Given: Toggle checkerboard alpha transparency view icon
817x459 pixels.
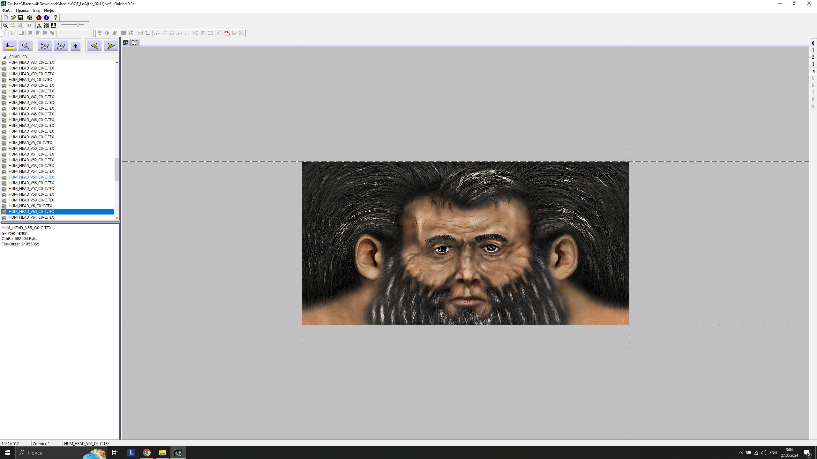Looking at the screenshot, I should tap(46, 25).
